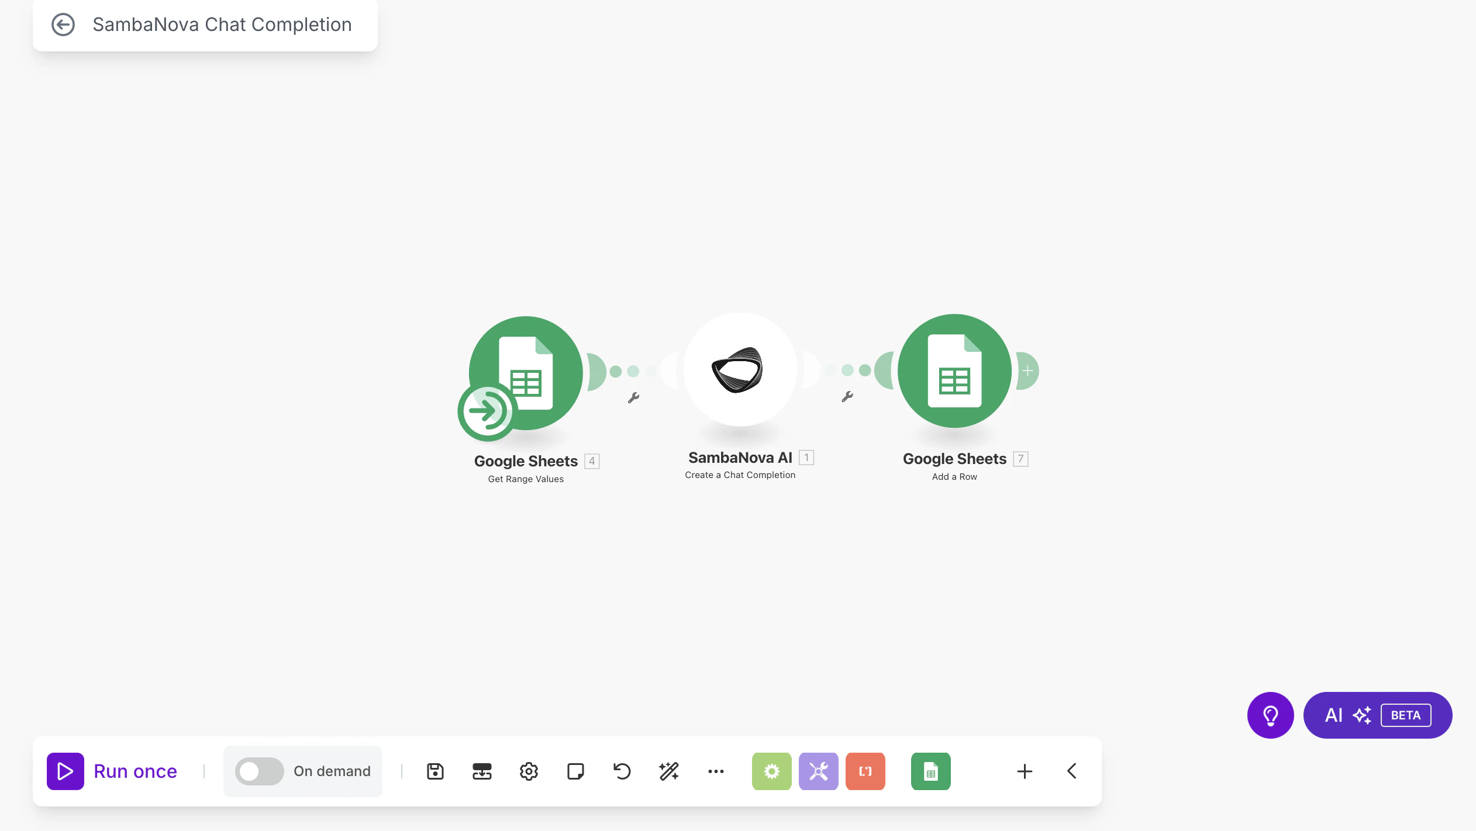Open the orange Text Parser tools icon
Viewport: 1476px width, 831px height.
(865, 771)
